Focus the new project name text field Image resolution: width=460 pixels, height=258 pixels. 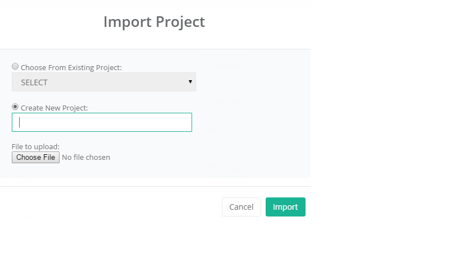pyautogui.click(x=102, y=122)
